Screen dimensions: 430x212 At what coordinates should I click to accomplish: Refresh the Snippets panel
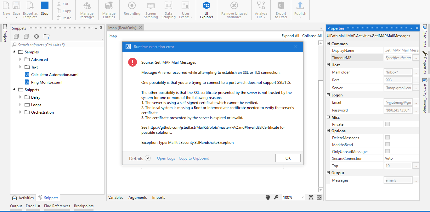pyautogui.click(x=37, y=36)
